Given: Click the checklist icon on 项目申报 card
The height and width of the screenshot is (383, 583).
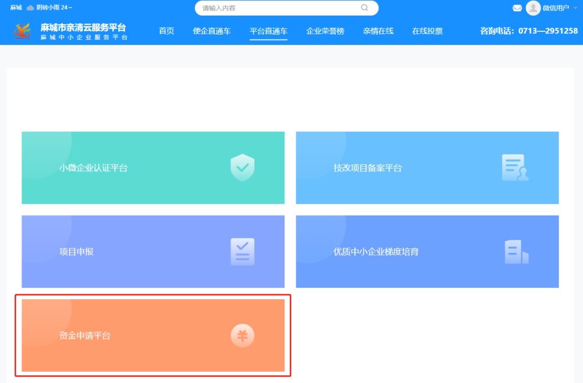Looking at the screenshot, I should [242, 252].
